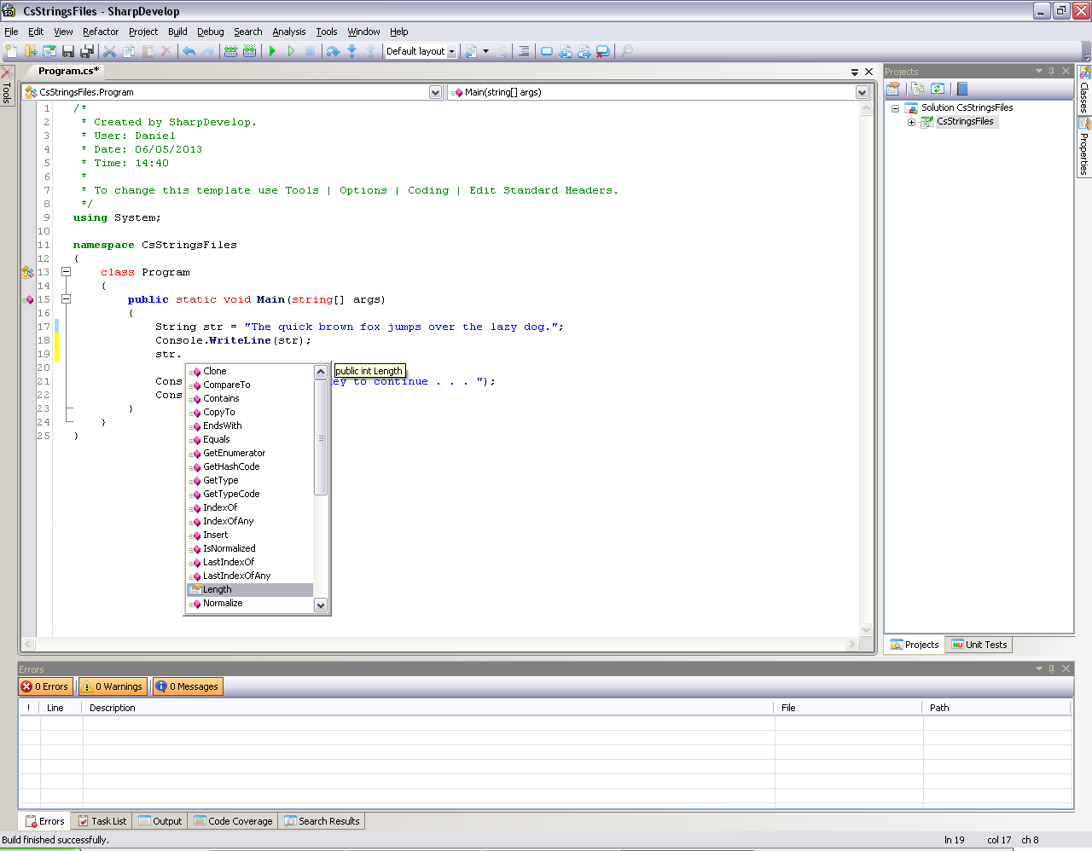
Task: Collapse the class Program code region
Action: (x=66, y=271)
